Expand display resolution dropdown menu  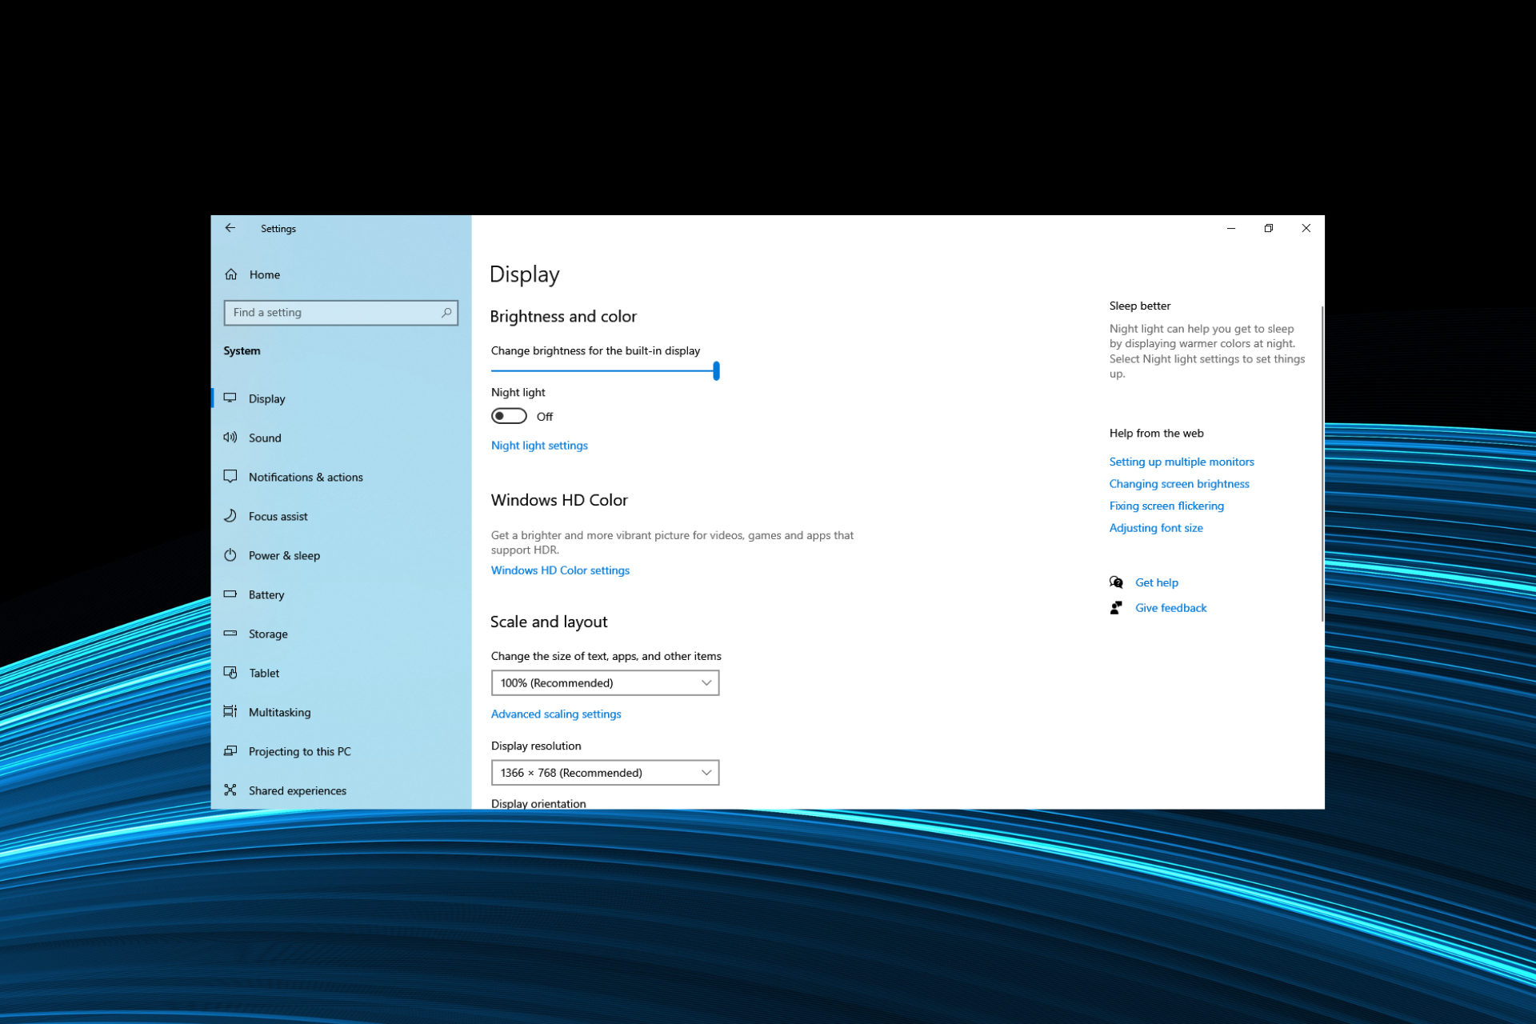603,771
